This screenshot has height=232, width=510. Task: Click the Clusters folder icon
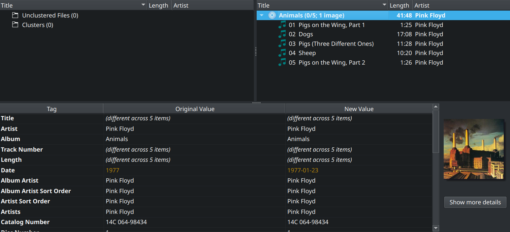[15, 25]
